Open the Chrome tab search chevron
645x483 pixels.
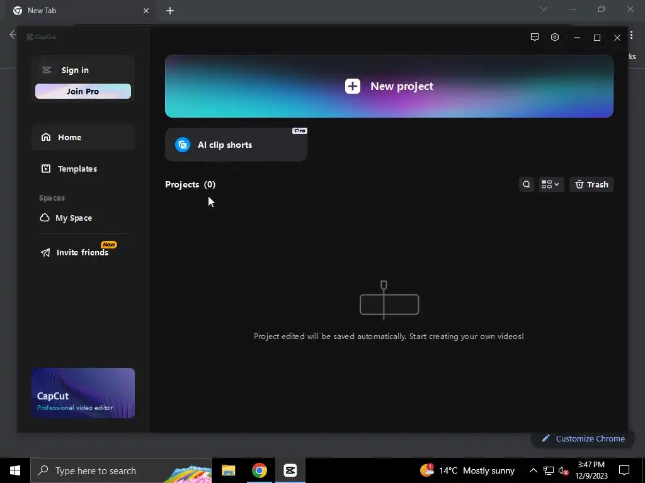click(x=544, y=9)
